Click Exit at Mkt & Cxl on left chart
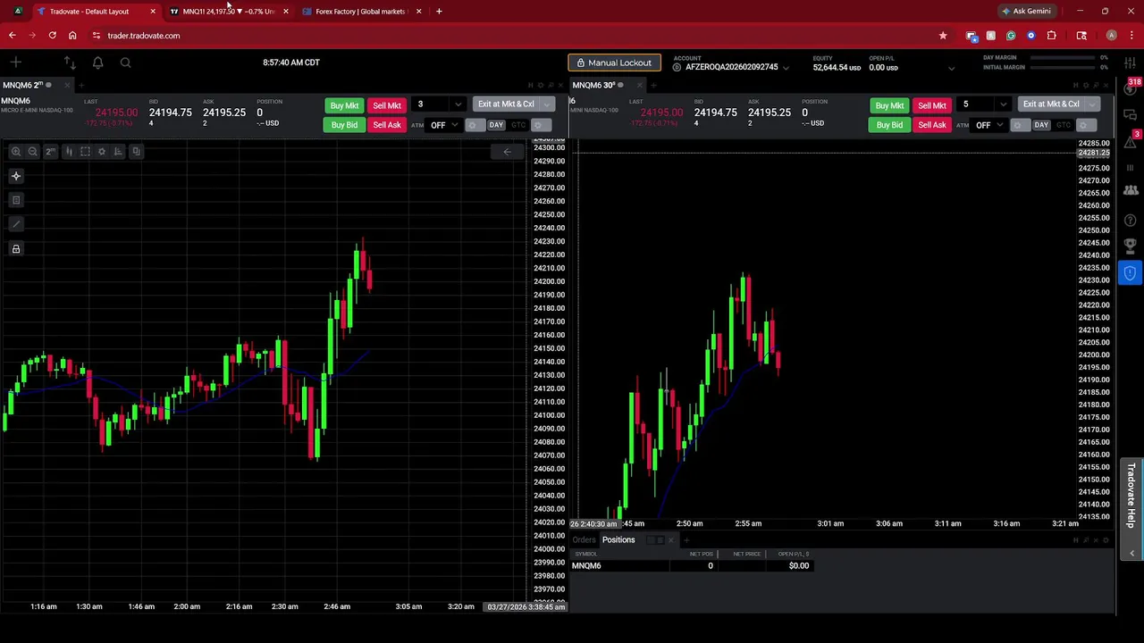Image resolution: width=1144 pixels, height=643 pixels. pyautogui.click(x=506, y=104)
